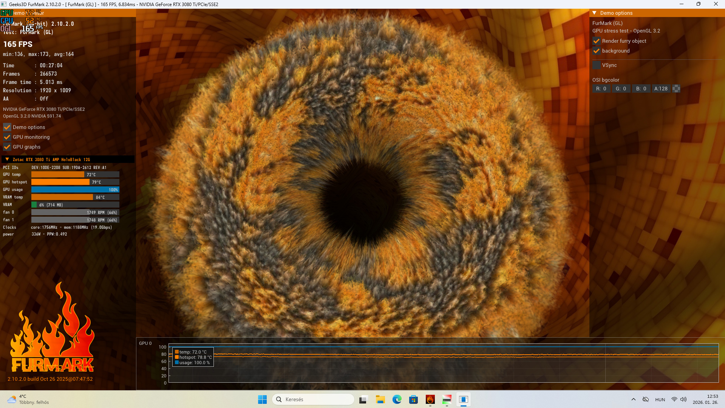Click the VRAM usage bar '6% (714 MB)'
Screen dimensions: 725x408
click(75, 205)
